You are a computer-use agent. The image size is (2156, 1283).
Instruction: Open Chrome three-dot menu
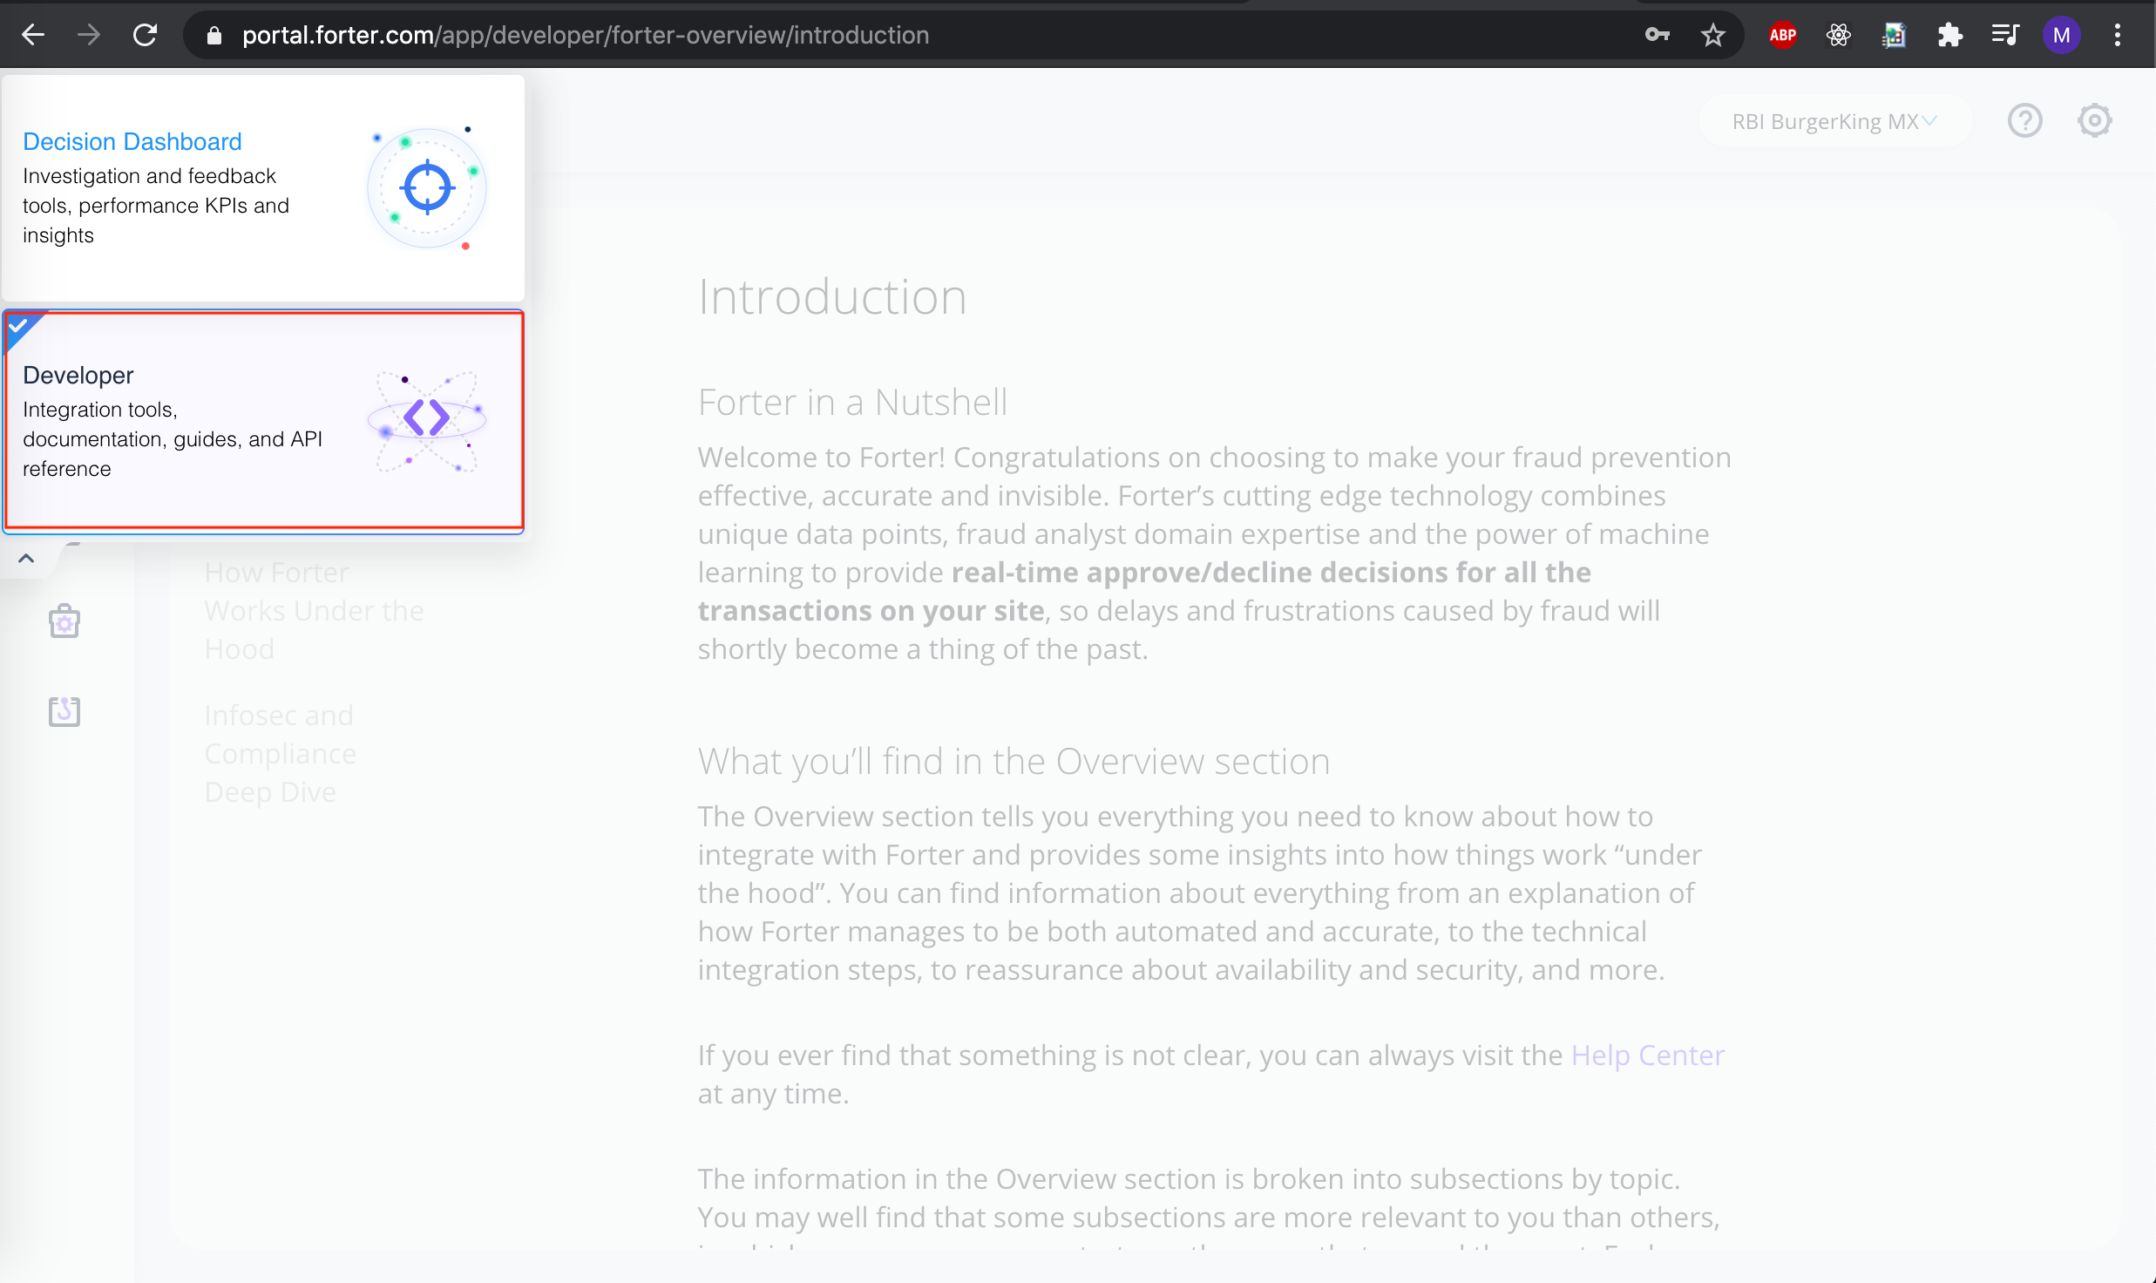tap(2117, 35)
